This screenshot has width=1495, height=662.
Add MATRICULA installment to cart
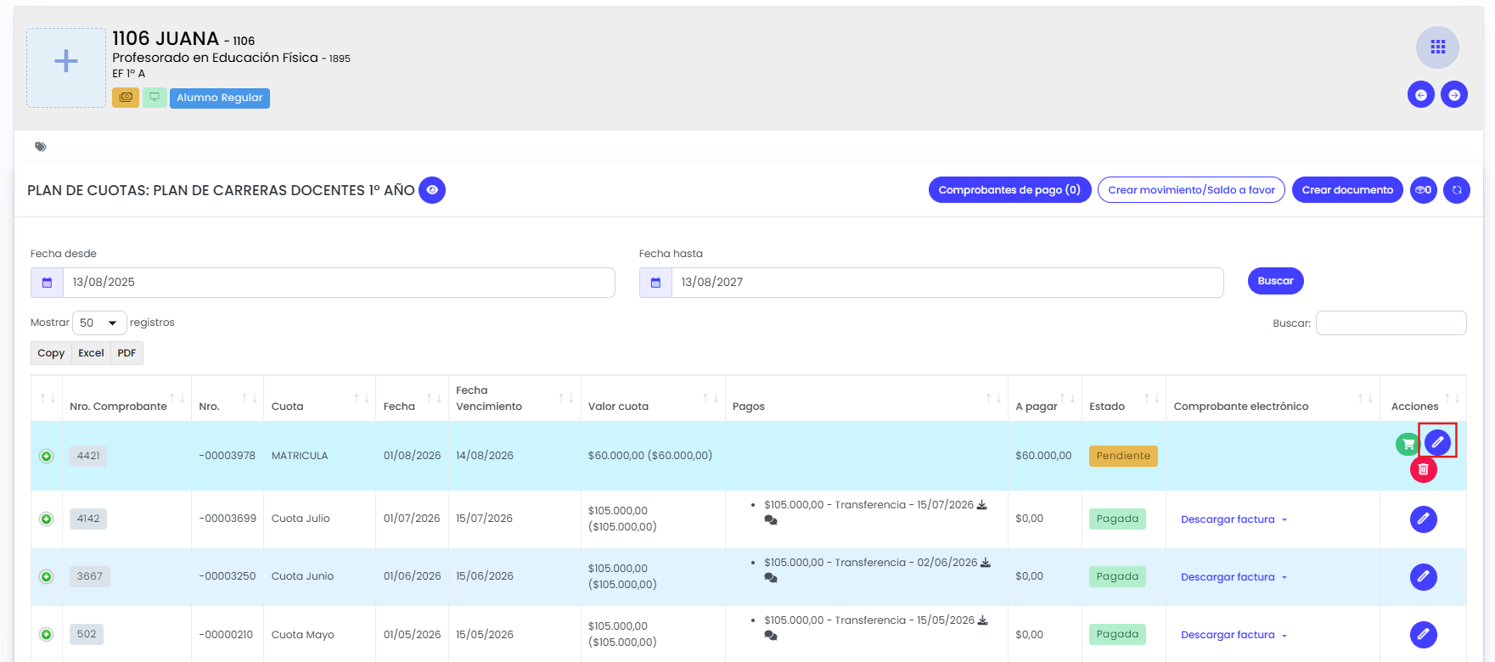coord(1408,444)
